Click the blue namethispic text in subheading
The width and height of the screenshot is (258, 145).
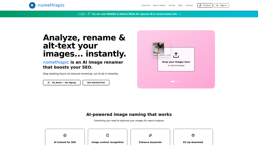(56, 62)
